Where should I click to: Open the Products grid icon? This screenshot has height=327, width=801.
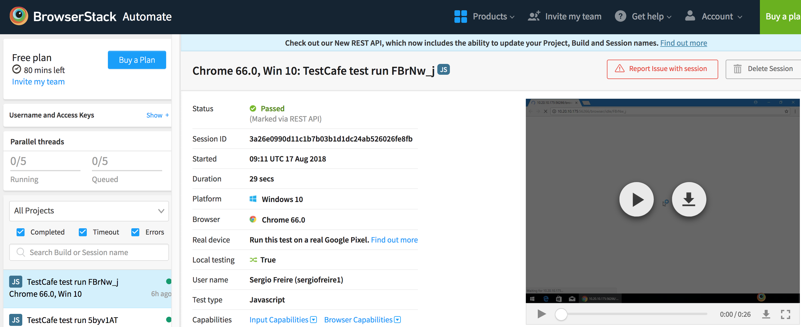[460, 17]
